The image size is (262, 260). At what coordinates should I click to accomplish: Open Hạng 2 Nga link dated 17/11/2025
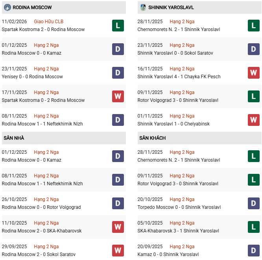[x=46, y=92]
